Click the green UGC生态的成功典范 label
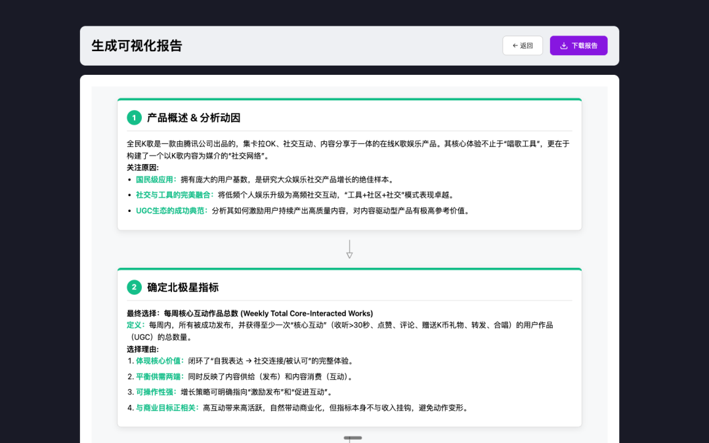 [x=171, y=211]
